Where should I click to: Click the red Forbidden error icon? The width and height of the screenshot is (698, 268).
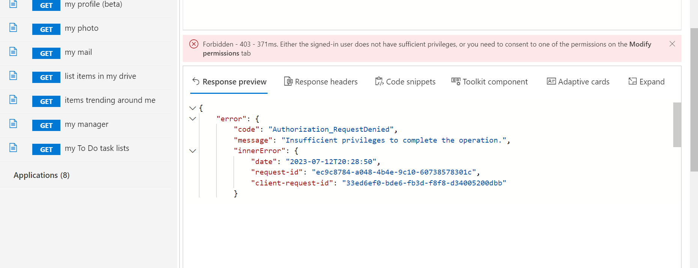coord(194,44)
